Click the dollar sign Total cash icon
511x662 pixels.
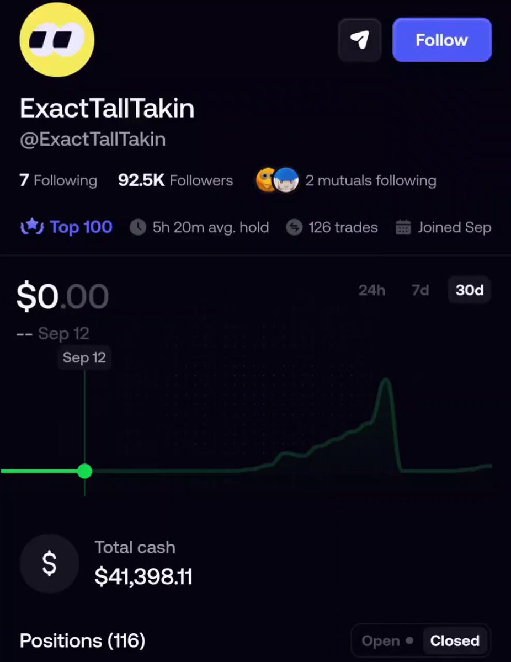(x=49, y=563)
